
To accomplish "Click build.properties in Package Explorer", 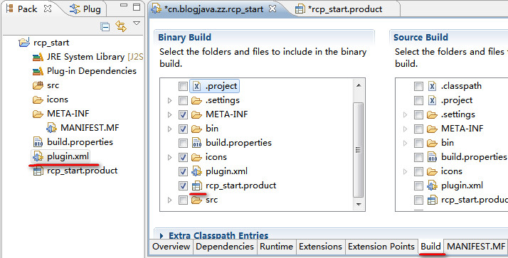I will click(80, 142).
